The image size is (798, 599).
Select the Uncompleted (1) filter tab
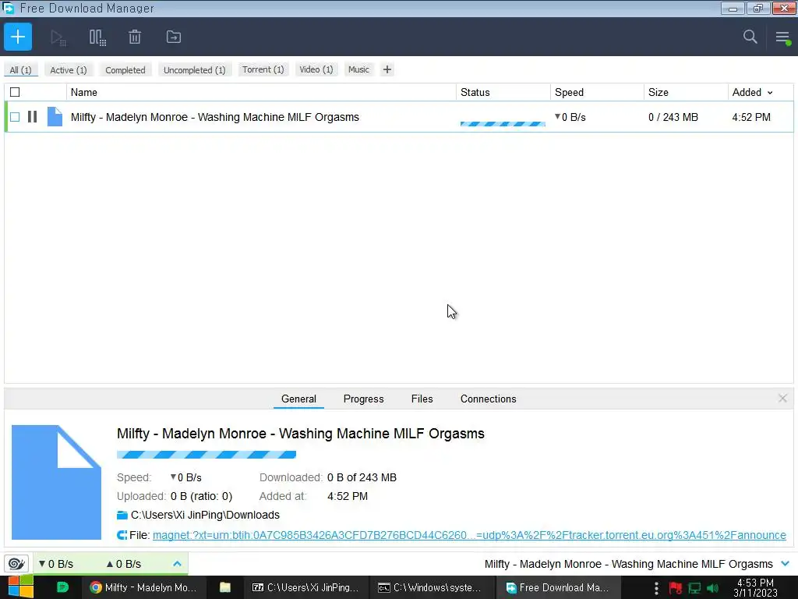[x=194, y=69]
